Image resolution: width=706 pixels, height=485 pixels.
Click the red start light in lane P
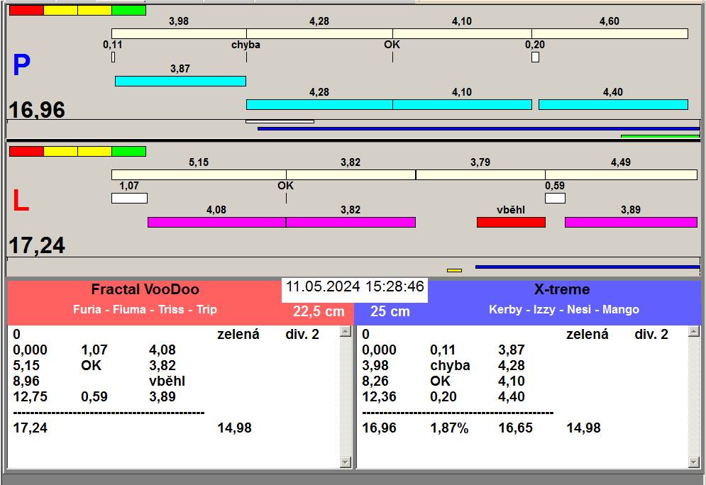coord(26,11)
